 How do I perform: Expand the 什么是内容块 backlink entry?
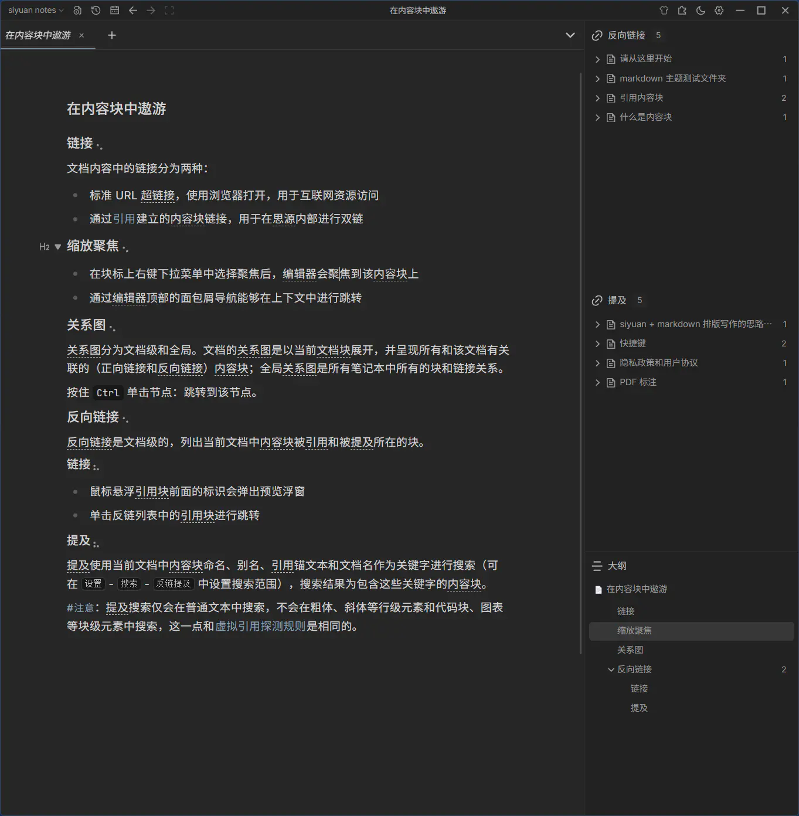tap(597, 117)
